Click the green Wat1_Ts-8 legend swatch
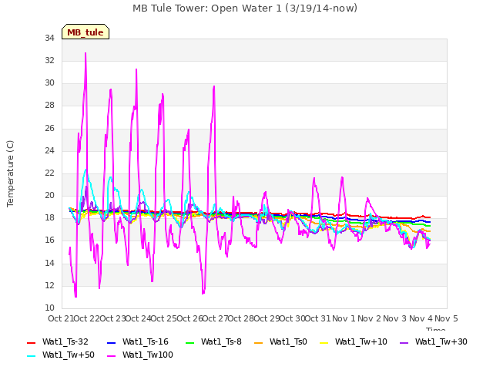Viewport: 493px width, 370px height. point(190,343)
